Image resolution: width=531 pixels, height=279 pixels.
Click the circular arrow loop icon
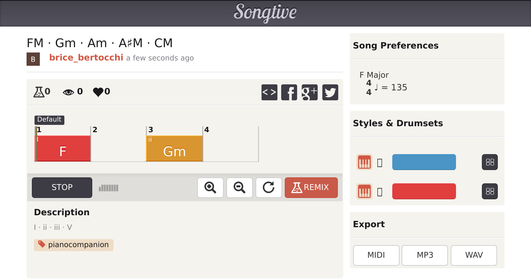click(x=269, y=188)
